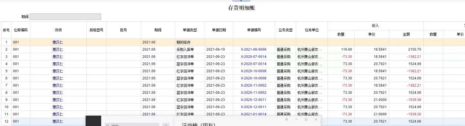465x126 pixels.
Task: Open II-2020-10-0008 link in row 5
Action: coord(254,71)
